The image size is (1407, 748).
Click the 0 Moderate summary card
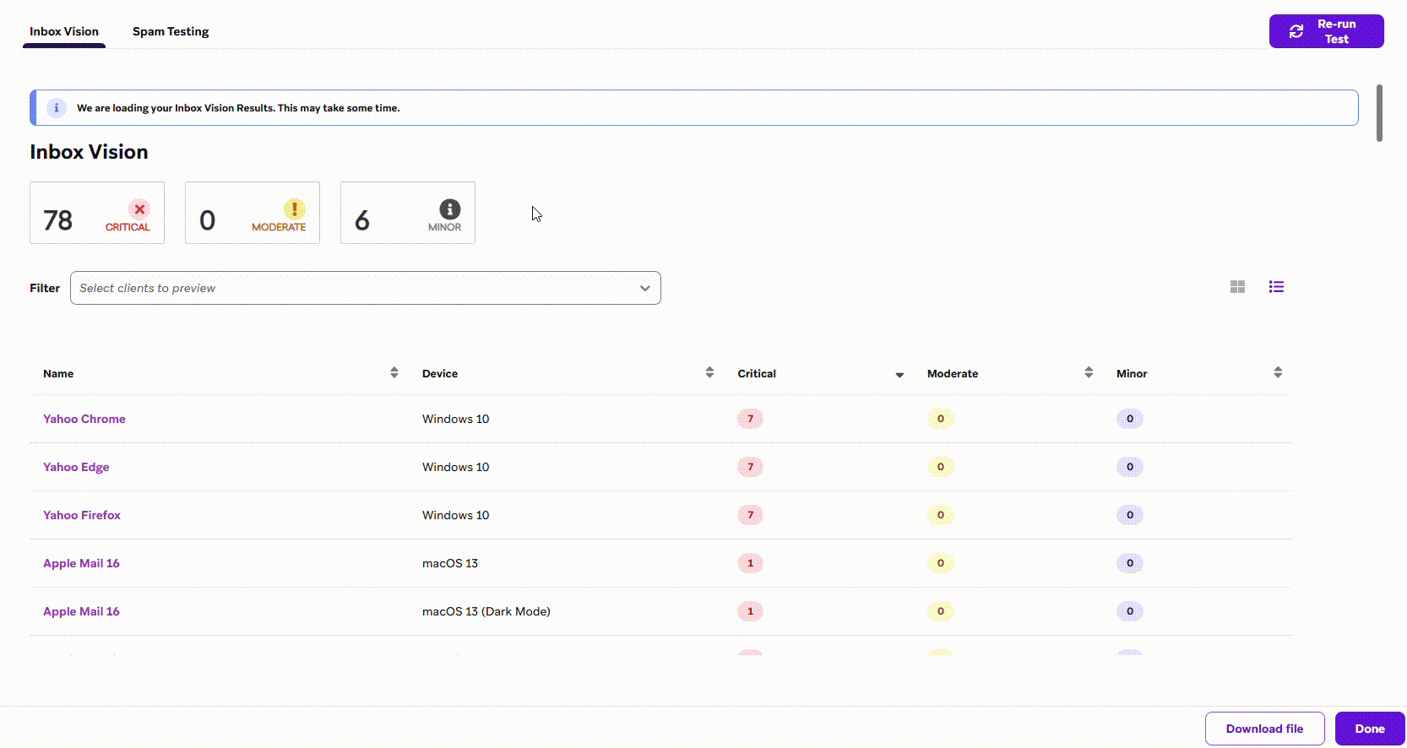click(x=253, y=213)
